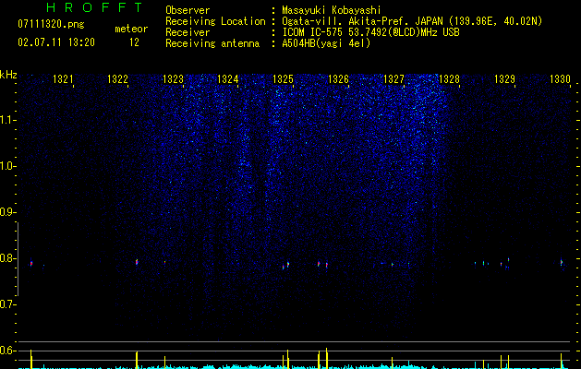Click the Receiving antenna label
Image resolution: width=581 pixels, height=369 pixels.
212,43
